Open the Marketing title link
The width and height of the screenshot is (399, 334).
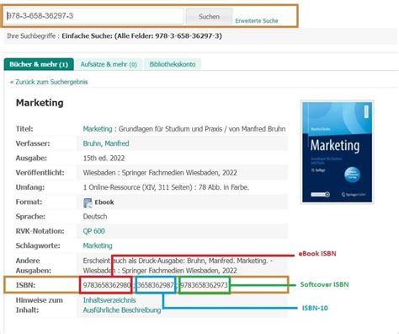(98, 129)
